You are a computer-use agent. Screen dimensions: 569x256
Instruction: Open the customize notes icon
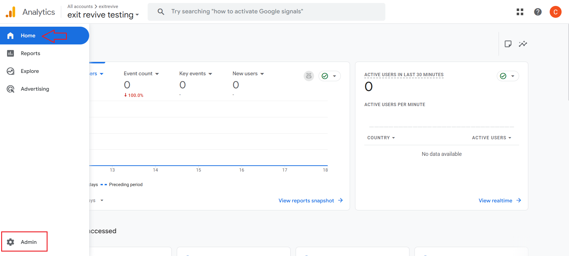pyautogui.click(x=508, y=44)
